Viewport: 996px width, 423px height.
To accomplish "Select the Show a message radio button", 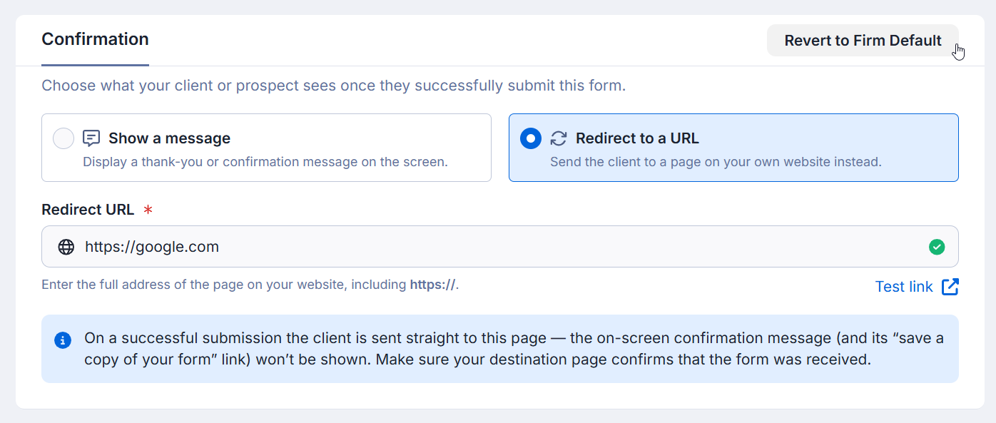I will (x=63, y=138).
